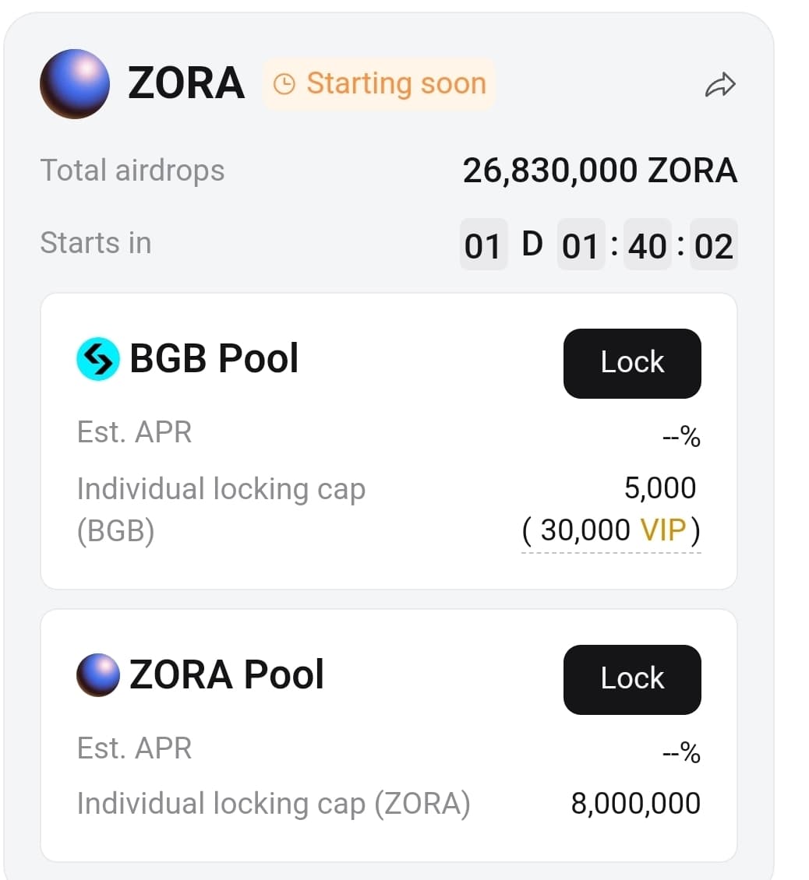Open the BGB Pool title
Screen dimensions: 809x880
click(x=214, y=359)
